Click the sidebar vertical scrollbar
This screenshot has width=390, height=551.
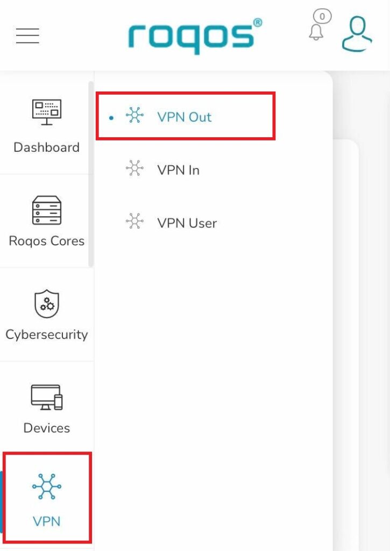click(x=91, y=174)
